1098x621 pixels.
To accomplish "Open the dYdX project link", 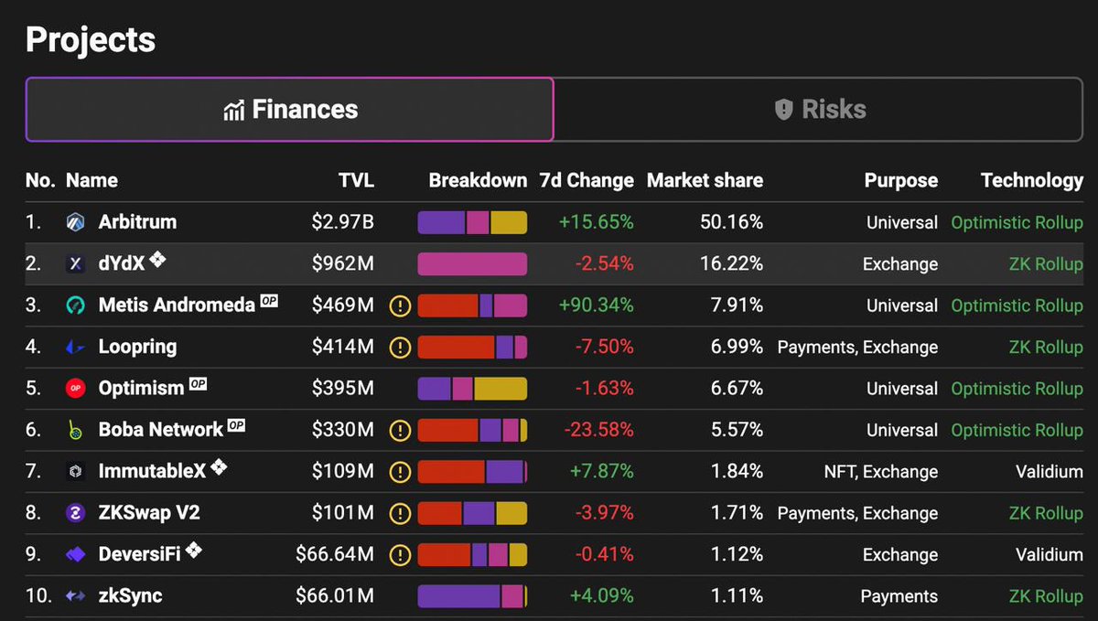I will pyautogui.click(x=123, y=263).
